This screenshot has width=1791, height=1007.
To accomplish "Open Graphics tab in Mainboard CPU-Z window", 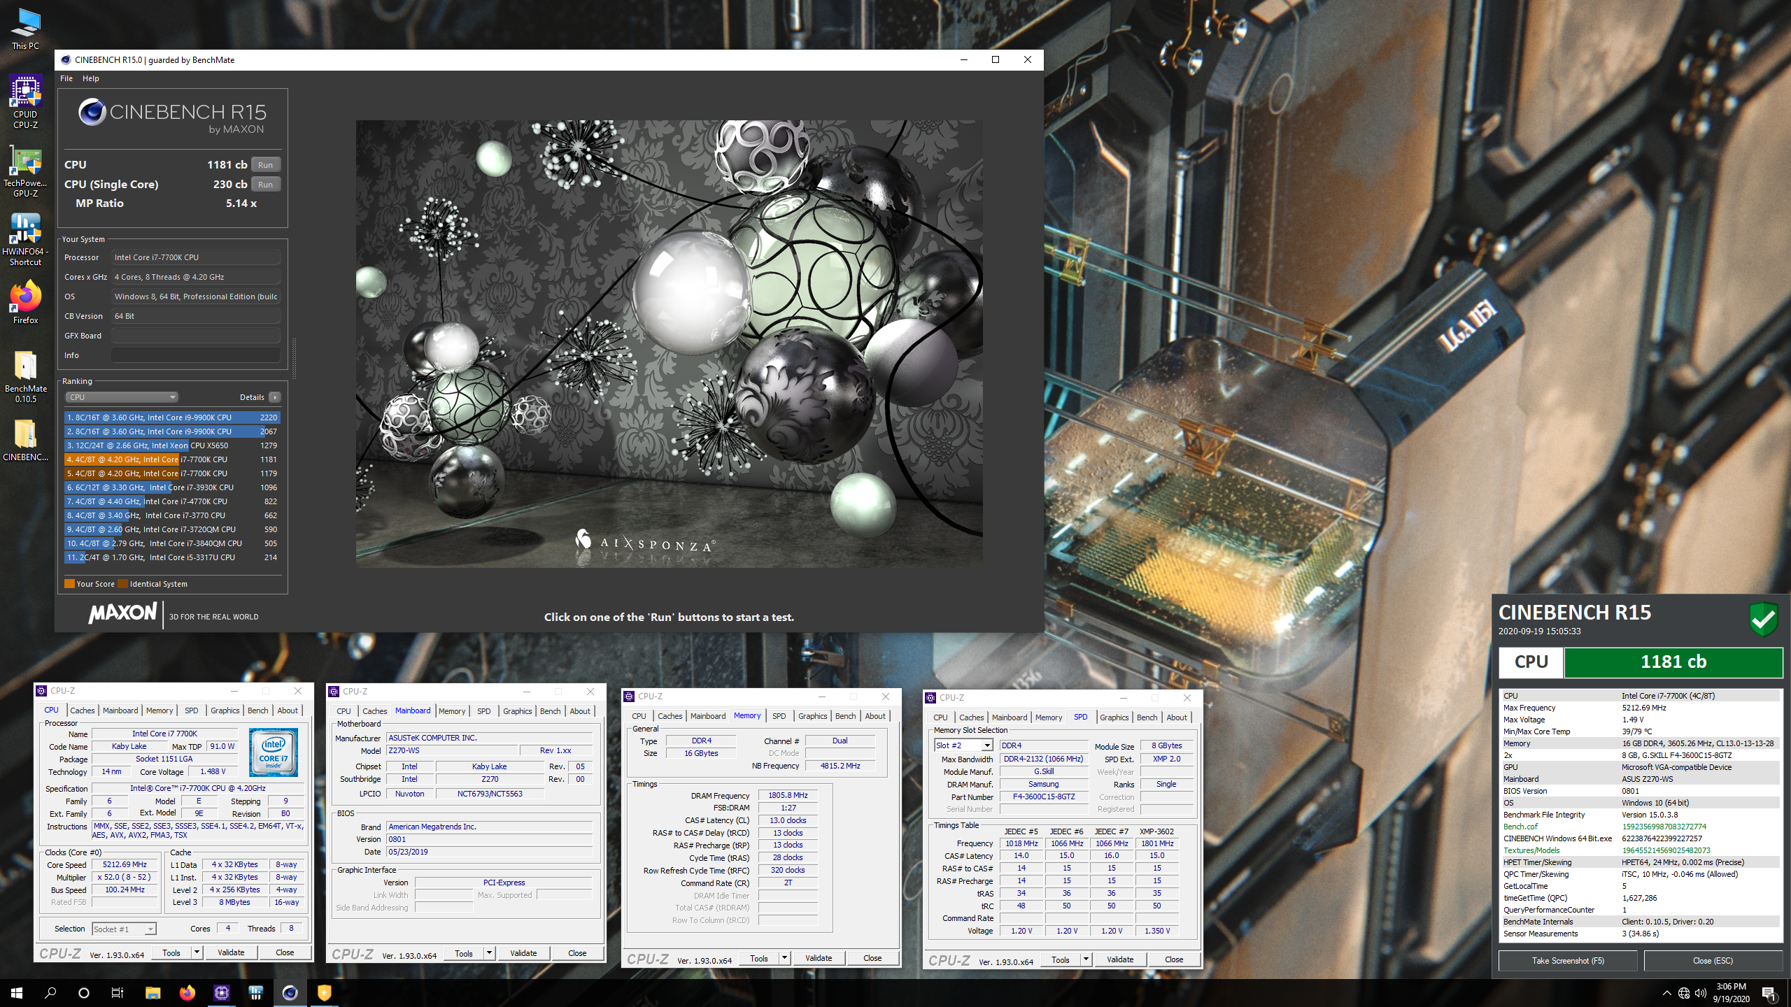I will [x=517, y=711].
